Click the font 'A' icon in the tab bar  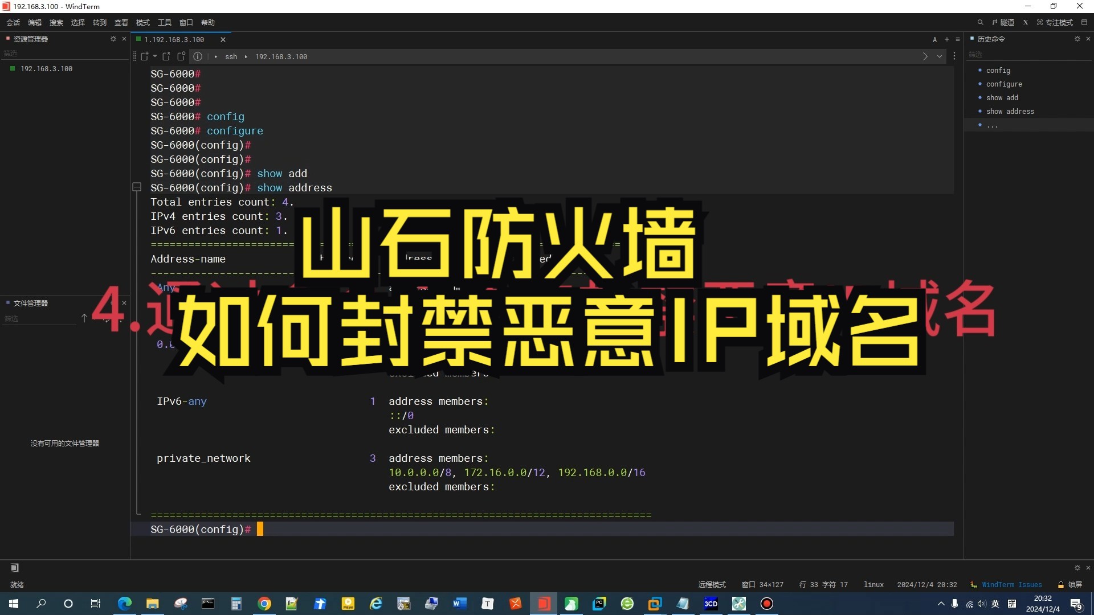click(x=934, y=39)
